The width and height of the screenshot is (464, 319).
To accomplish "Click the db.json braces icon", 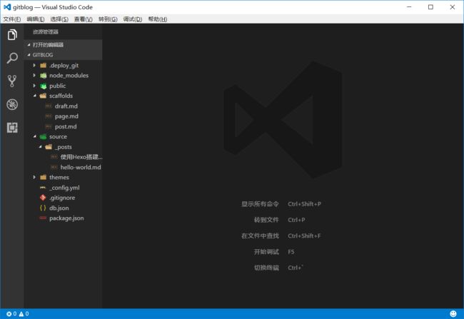I will (x=43, y=208).
